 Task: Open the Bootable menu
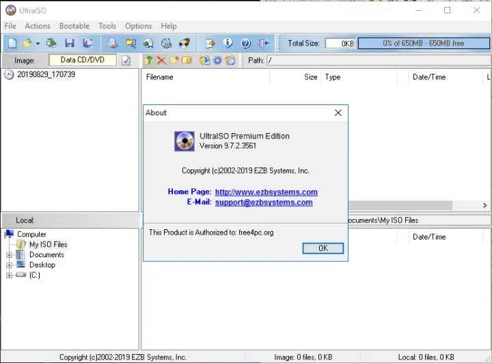click(74, 26)
